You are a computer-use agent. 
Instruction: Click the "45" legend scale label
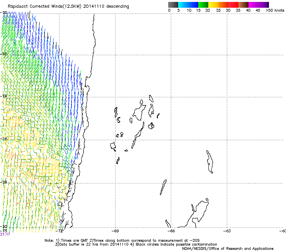[x=258, y=10]
